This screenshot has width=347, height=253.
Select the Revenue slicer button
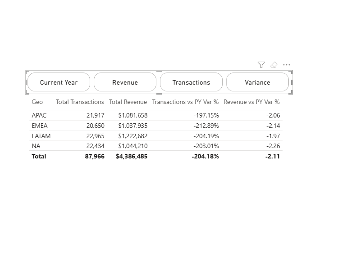(x=125, y=82)
